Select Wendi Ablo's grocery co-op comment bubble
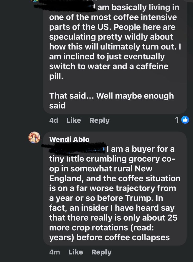 coord(115,188)
